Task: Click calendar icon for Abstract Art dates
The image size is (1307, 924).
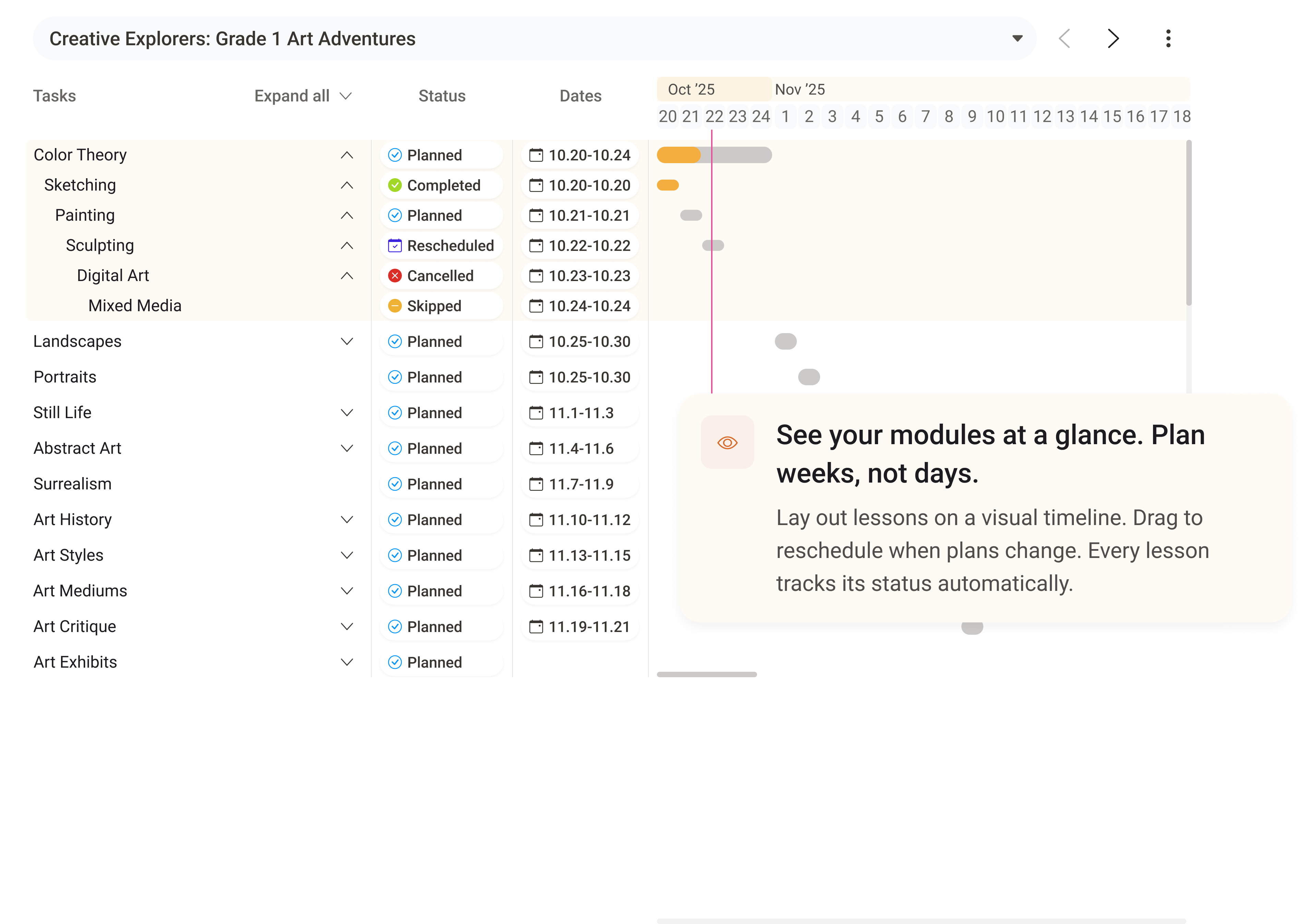Action: [536, 448]
